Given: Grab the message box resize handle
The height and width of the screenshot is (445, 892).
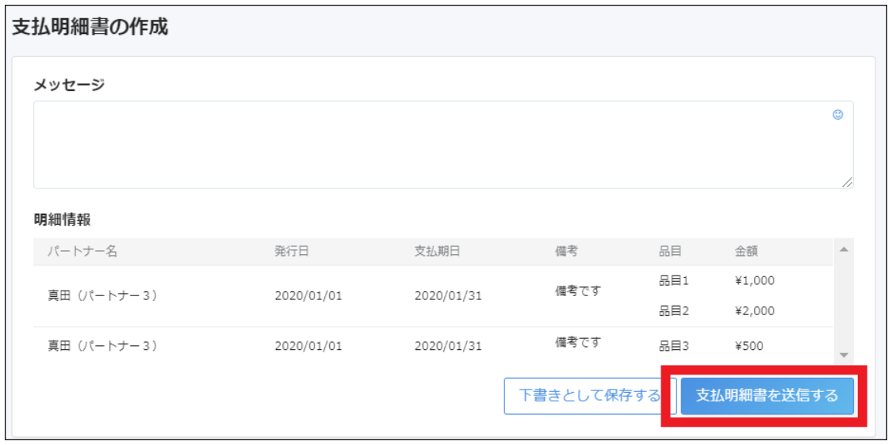Looking at the screenshot, I should click(x=847, y=182).
